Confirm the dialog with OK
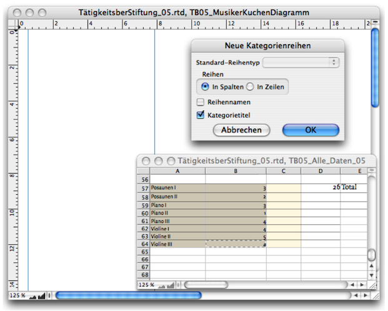The height and width of the screenshot is (311, 388). click(311, 130)
